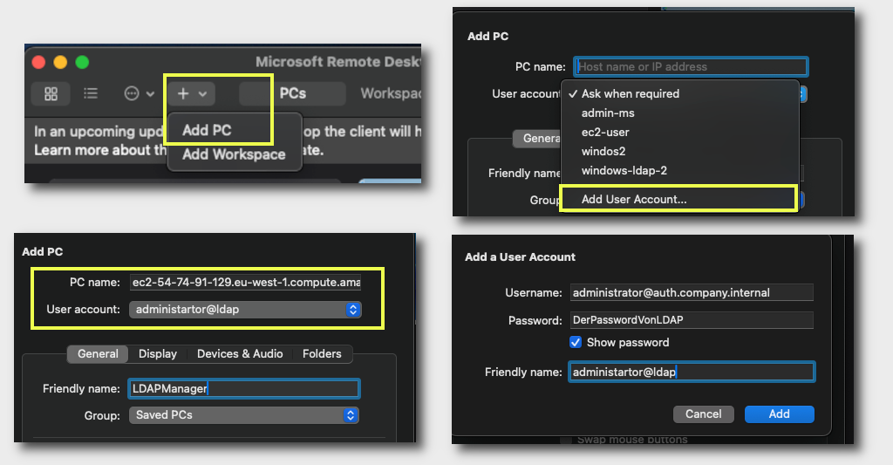Go to the Folders tab
Viewport: 893px width, 465px height.
(x=322, y=353)
